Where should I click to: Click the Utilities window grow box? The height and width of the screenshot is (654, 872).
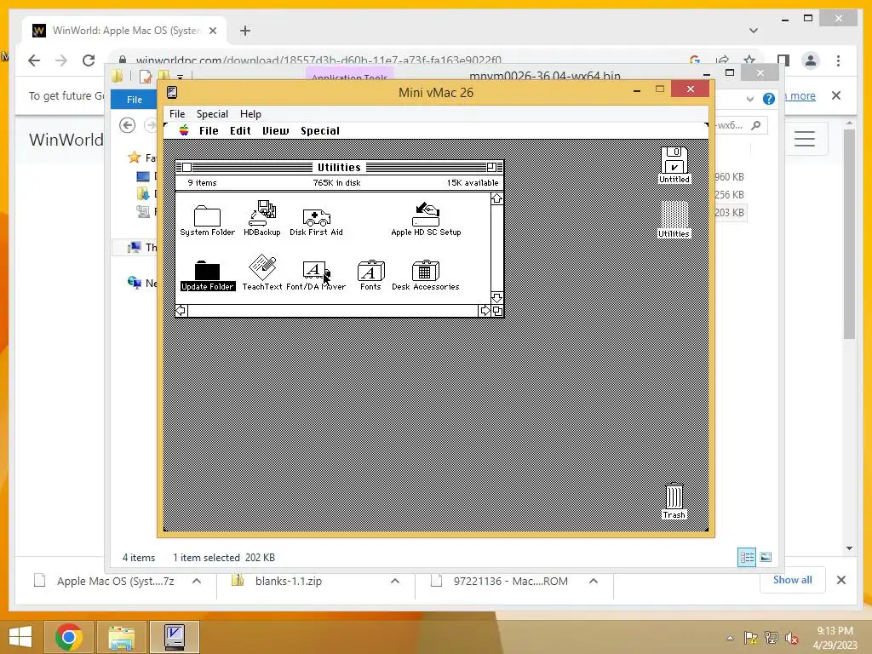497,311
